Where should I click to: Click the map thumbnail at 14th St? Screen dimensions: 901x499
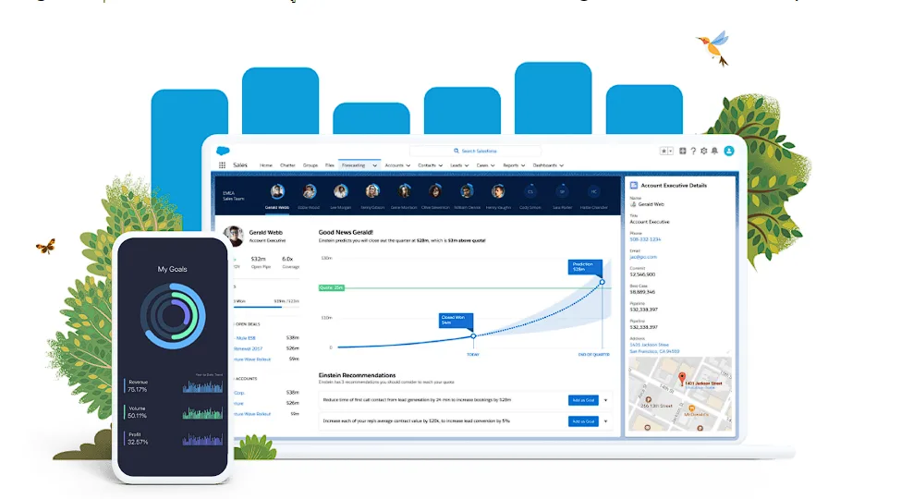(x=680, y=395)
